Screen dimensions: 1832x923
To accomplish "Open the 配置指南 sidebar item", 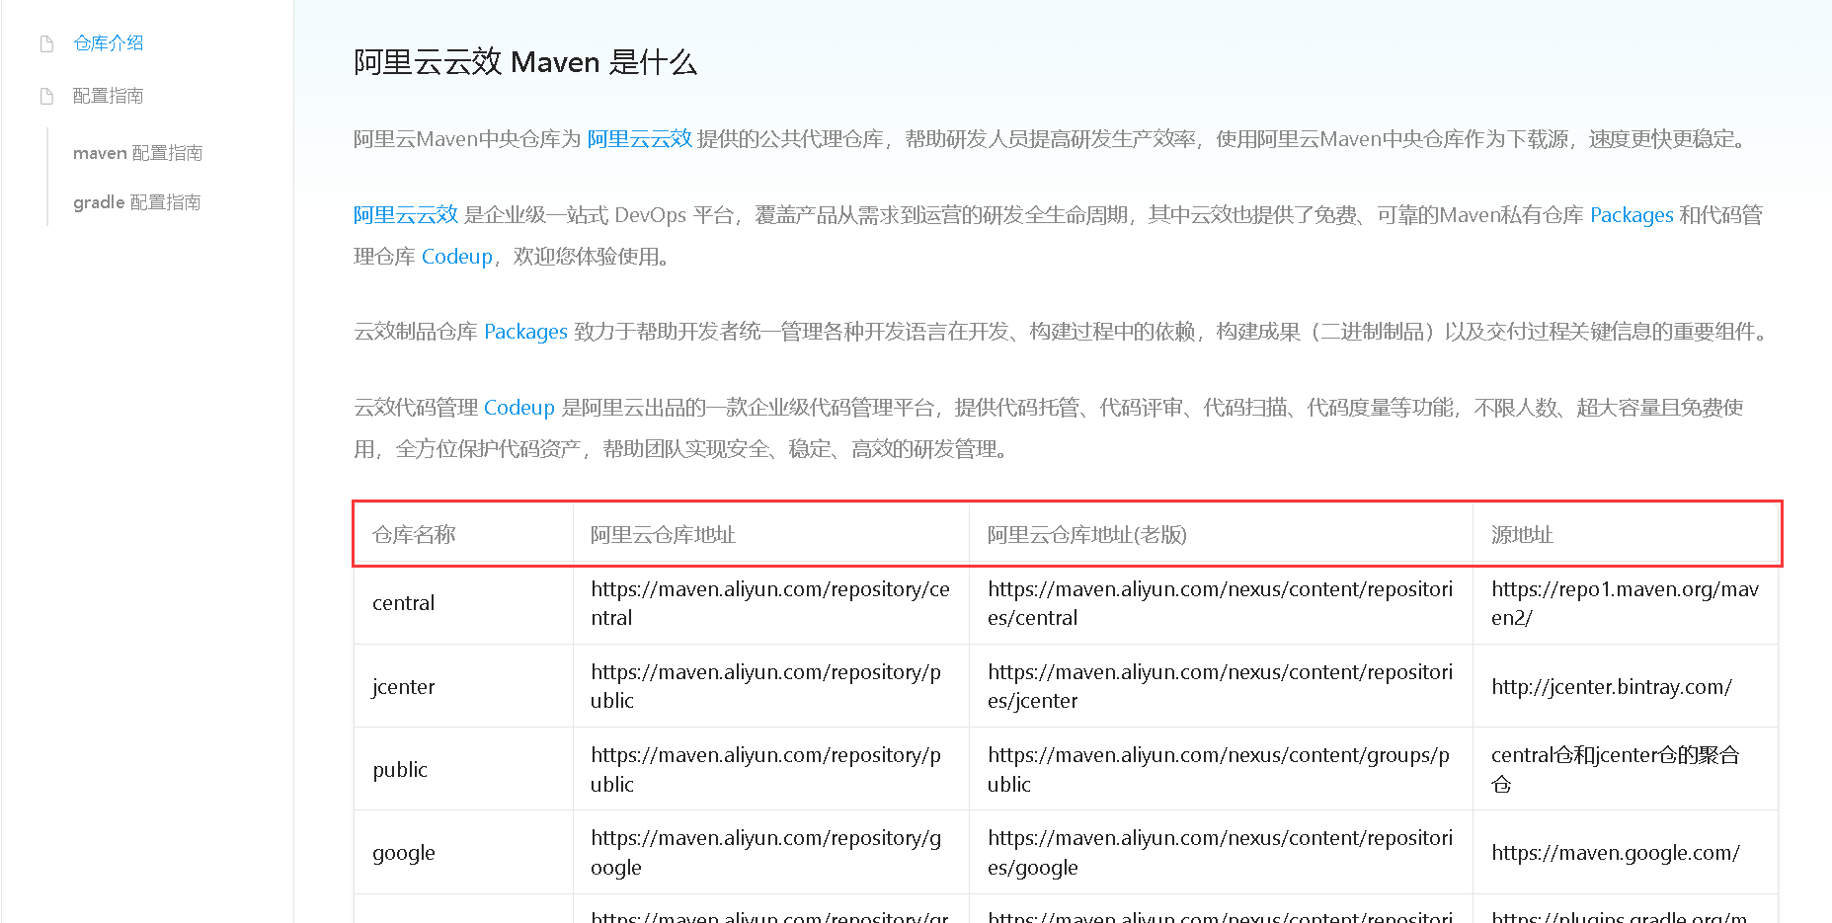I will coord(109,96).
